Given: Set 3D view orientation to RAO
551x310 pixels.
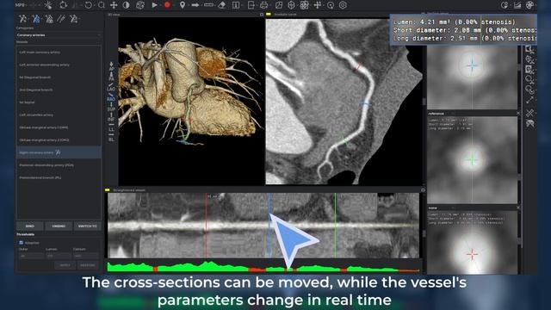Looking at the screenshot, I should pos(111,97).
